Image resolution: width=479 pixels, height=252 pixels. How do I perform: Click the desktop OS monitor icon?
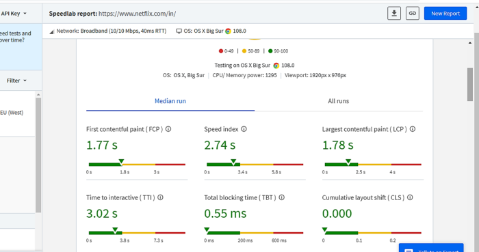click(x=179, y=31)
